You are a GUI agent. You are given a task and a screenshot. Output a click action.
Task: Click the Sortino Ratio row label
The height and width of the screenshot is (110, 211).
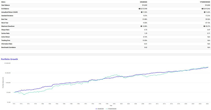[6, 33]
